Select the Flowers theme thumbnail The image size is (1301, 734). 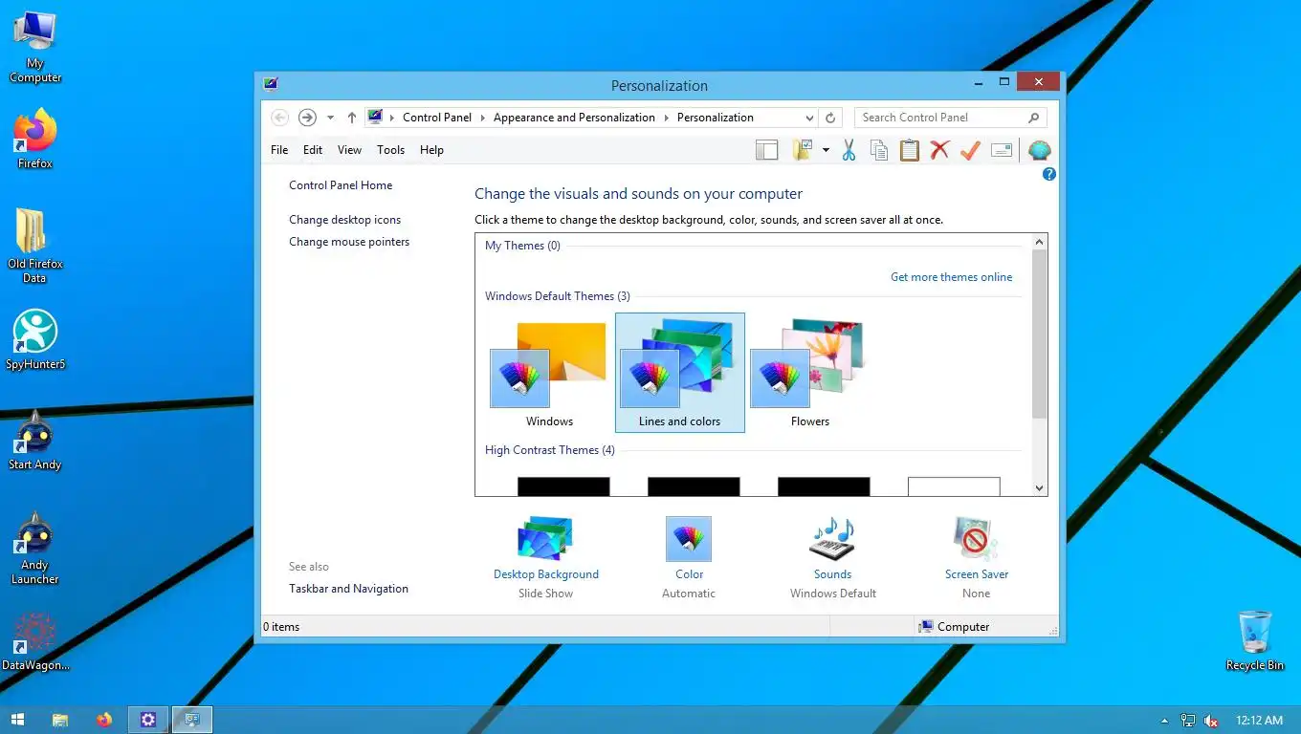click(x=809, y=374)
